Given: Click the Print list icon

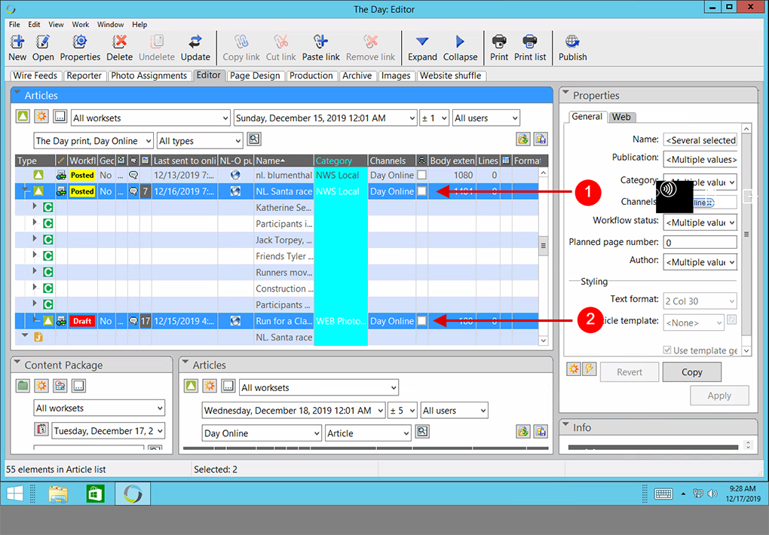Looking at the screenshot, I should pos(530,47).
